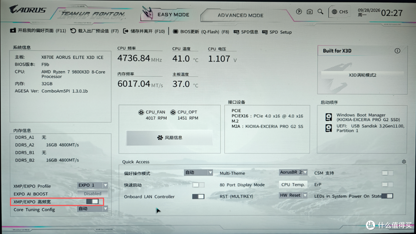This screenshot has height=234, width=416.
Task: Click the CPU frequency value 4736.84
Action: [x=134, y=58]
